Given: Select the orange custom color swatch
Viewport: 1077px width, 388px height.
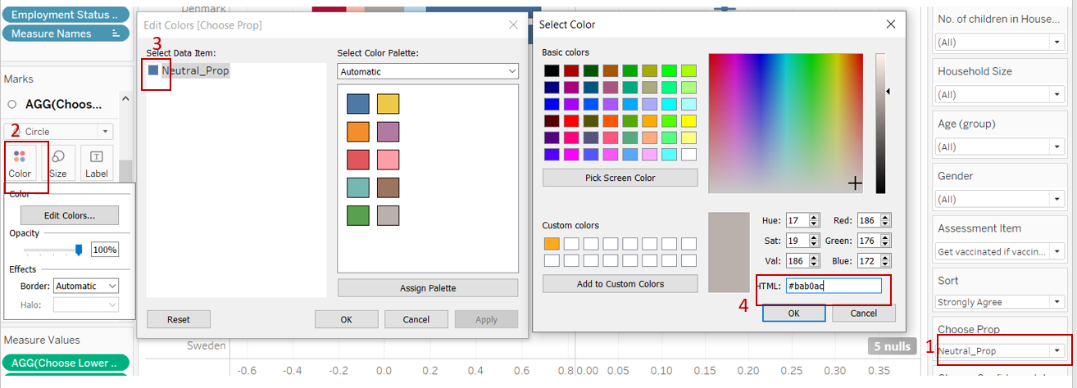Looking at the screenshot, I should point(552,244).
